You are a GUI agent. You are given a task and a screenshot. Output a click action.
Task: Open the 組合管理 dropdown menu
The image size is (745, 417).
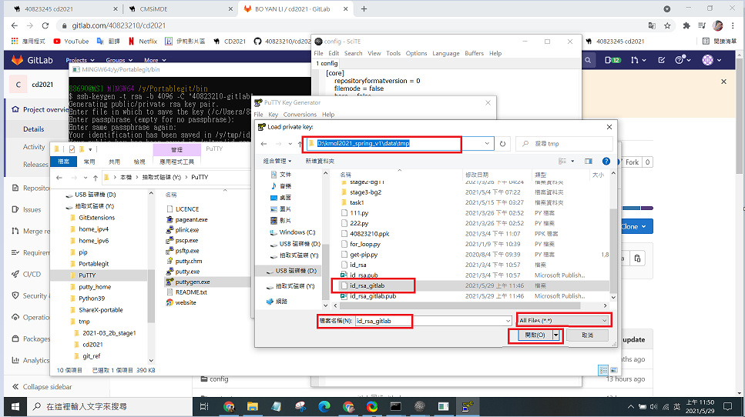(277, 162)
